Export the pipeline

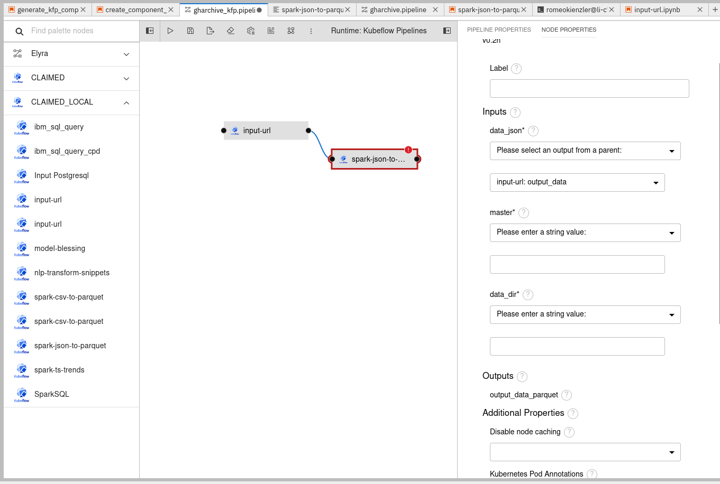210,31
